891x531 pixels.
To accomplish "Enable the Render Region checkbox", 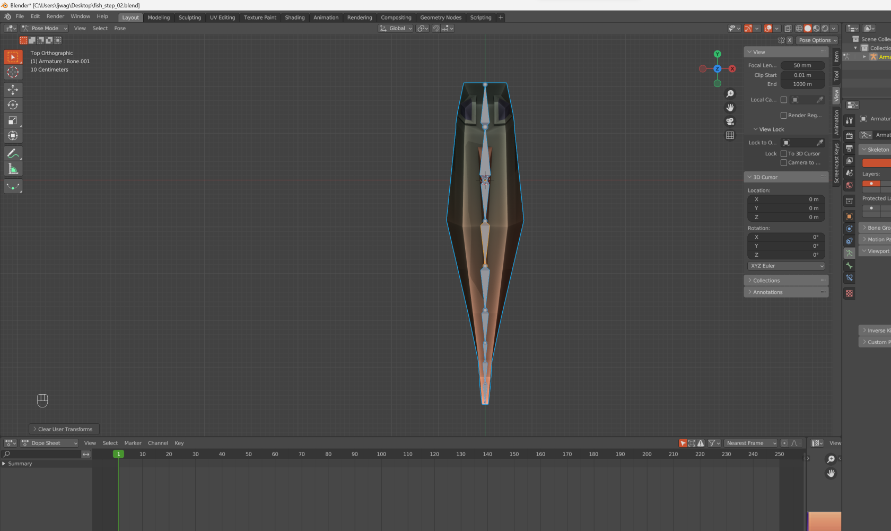I will pos(783,115).
